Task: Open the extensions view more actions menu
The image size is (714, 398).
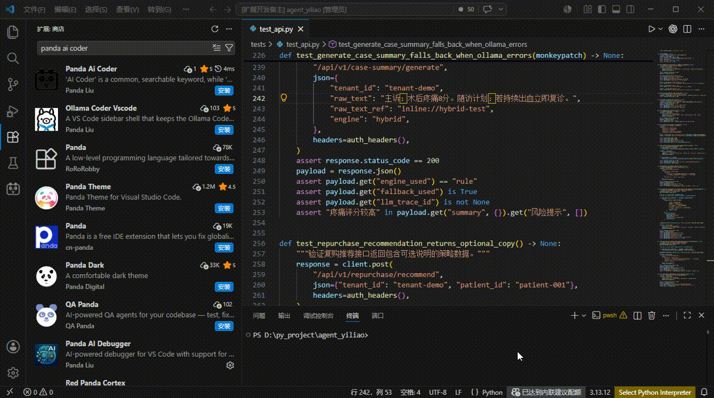Action: click(229, 29)
